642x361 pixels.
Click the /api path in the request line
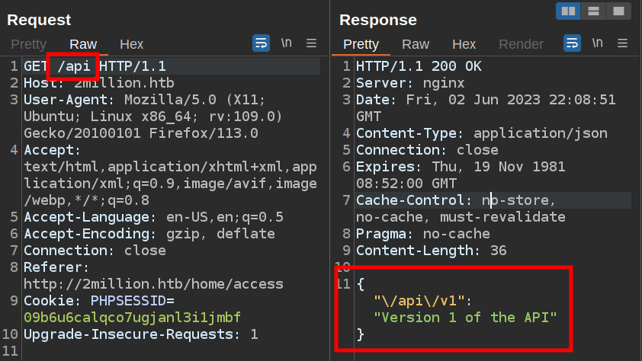[x=73, y=66]
